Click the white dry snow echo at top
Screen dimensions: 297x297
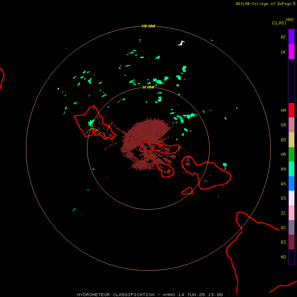click(x=181, y=43)
